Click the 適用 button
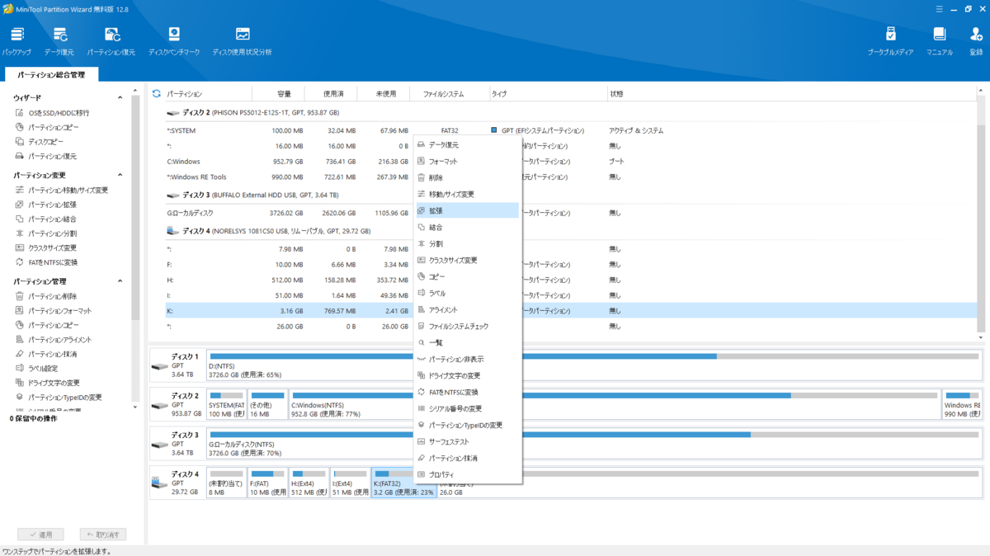This screenshot has height=556, width=990. [40, 535]
